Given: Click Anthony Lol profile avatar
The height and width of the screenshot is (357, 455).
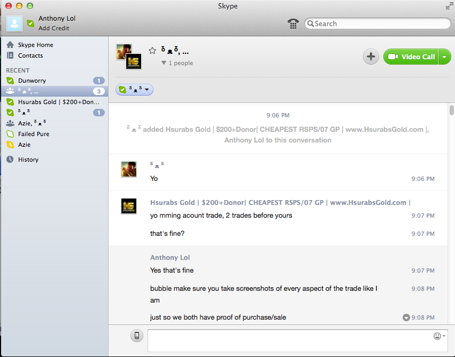Looking at the screenshot, I should [x=14, y=23].
